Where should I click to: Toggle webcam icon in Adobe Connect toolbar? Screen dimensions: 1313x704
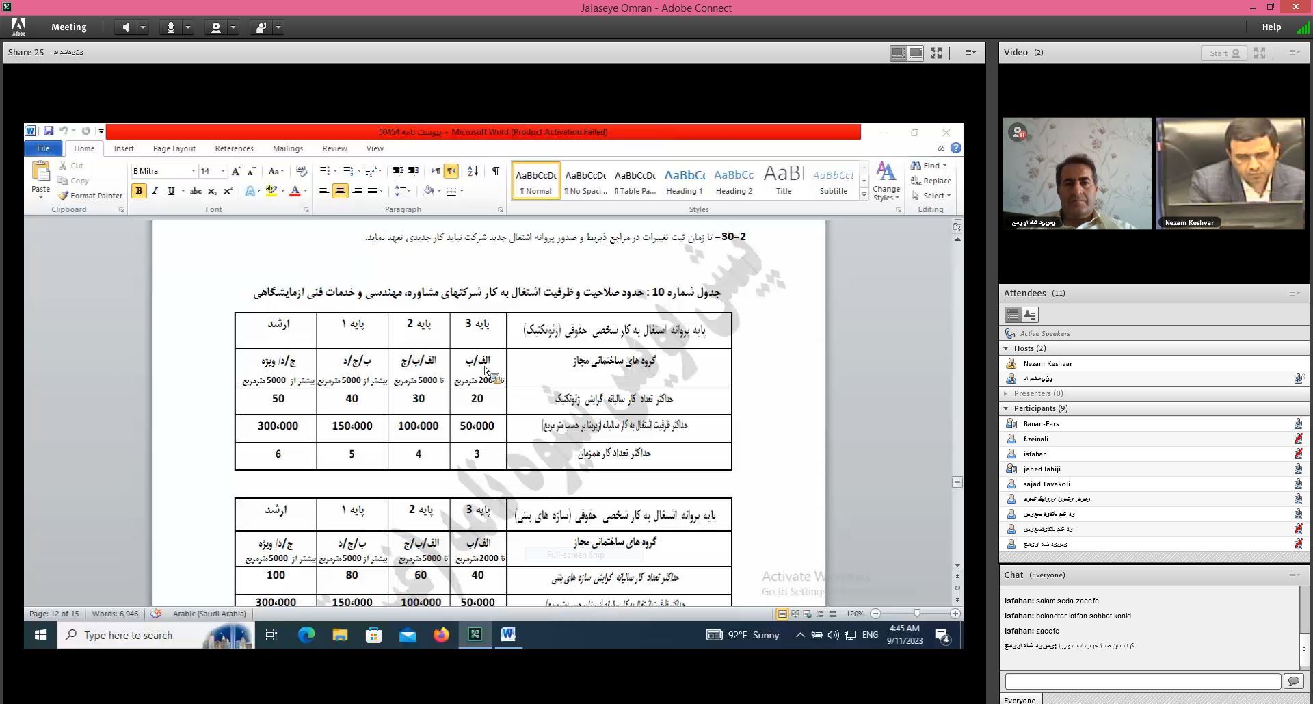pyautogui.click(x=215, y=27)
